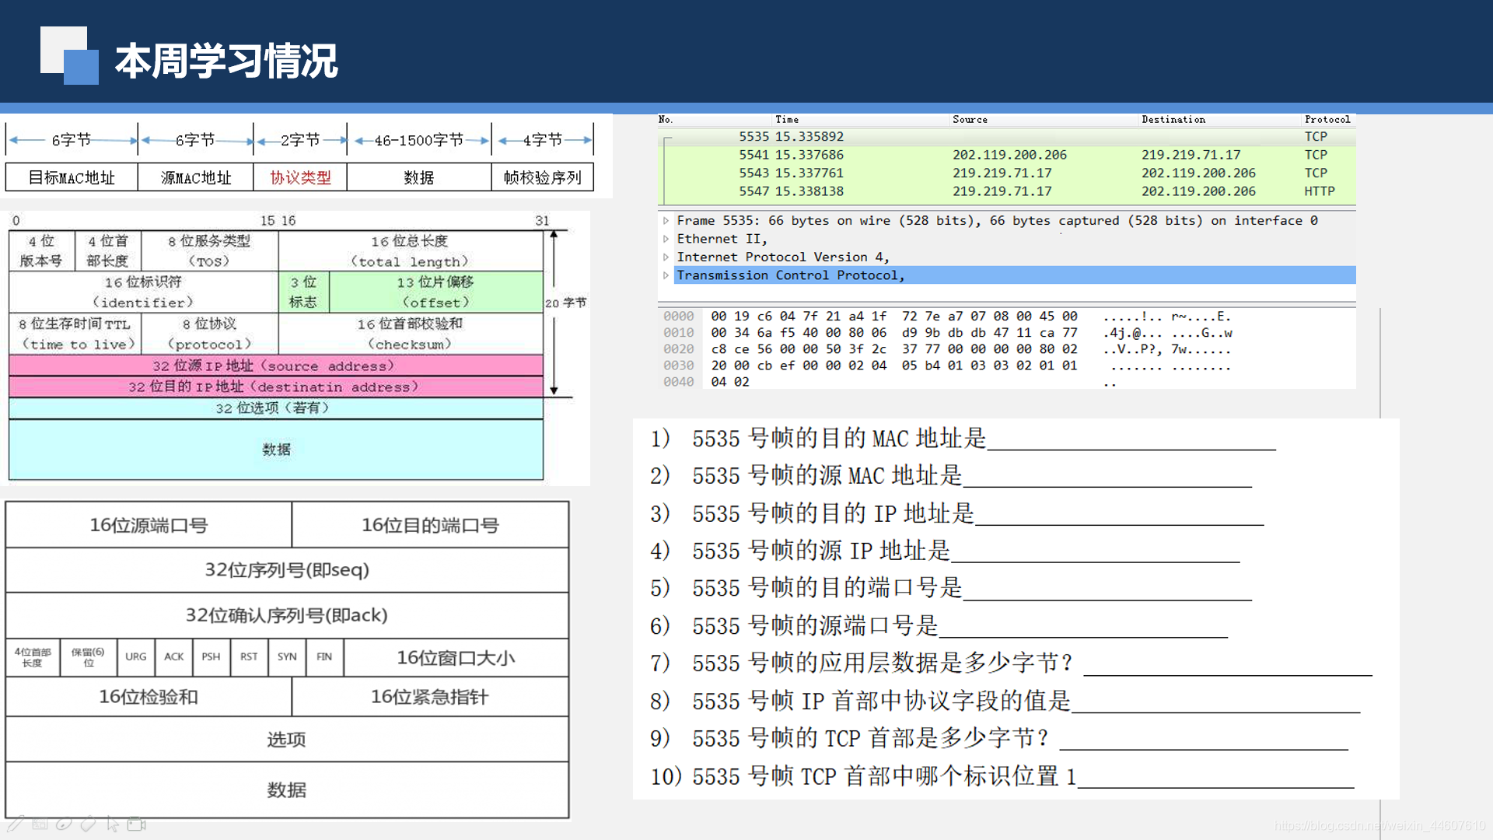Click the 8位服务类型 TOS cell
Viewport: 1493px width, 840px height.
pos(209,251)
